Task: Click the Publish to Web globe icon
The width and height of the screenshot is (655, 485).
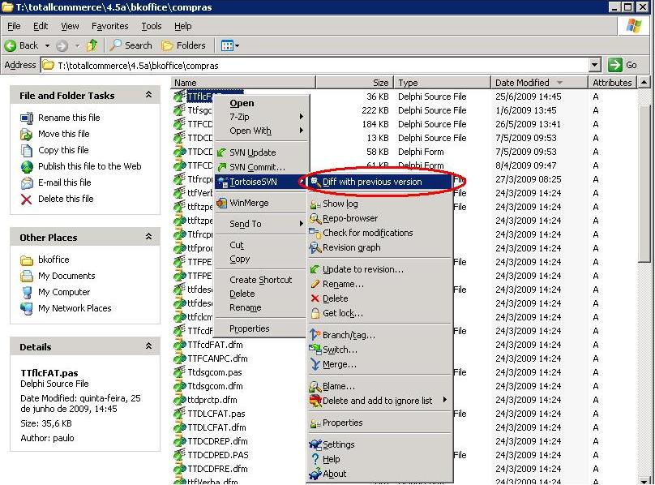Action: pos(26,167)
